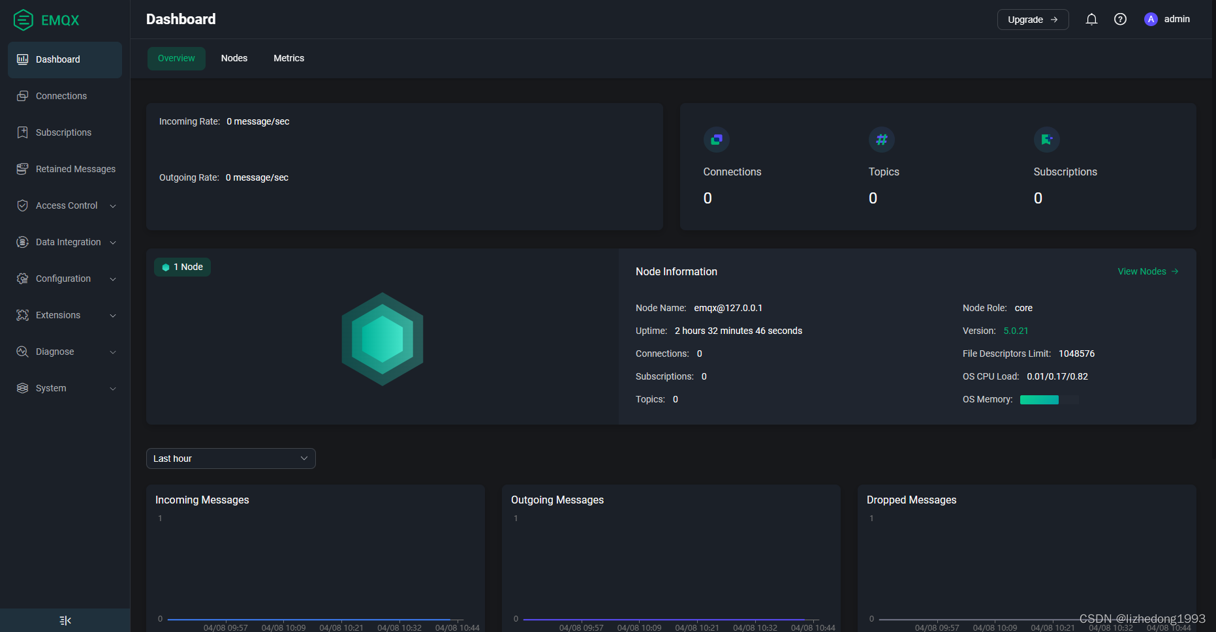
Task: Click the EMQX logo icon
Action: [23, 20]
